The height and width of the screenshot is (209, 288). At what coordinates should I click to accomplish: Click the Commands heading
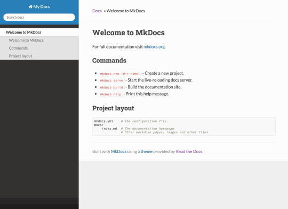109,60
